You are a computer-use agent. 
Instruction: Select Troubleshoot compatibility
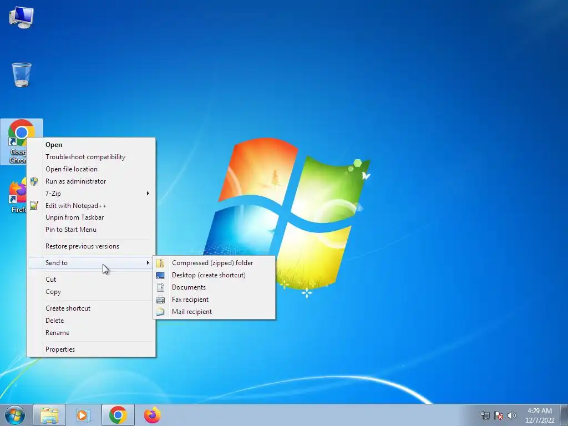92,157
